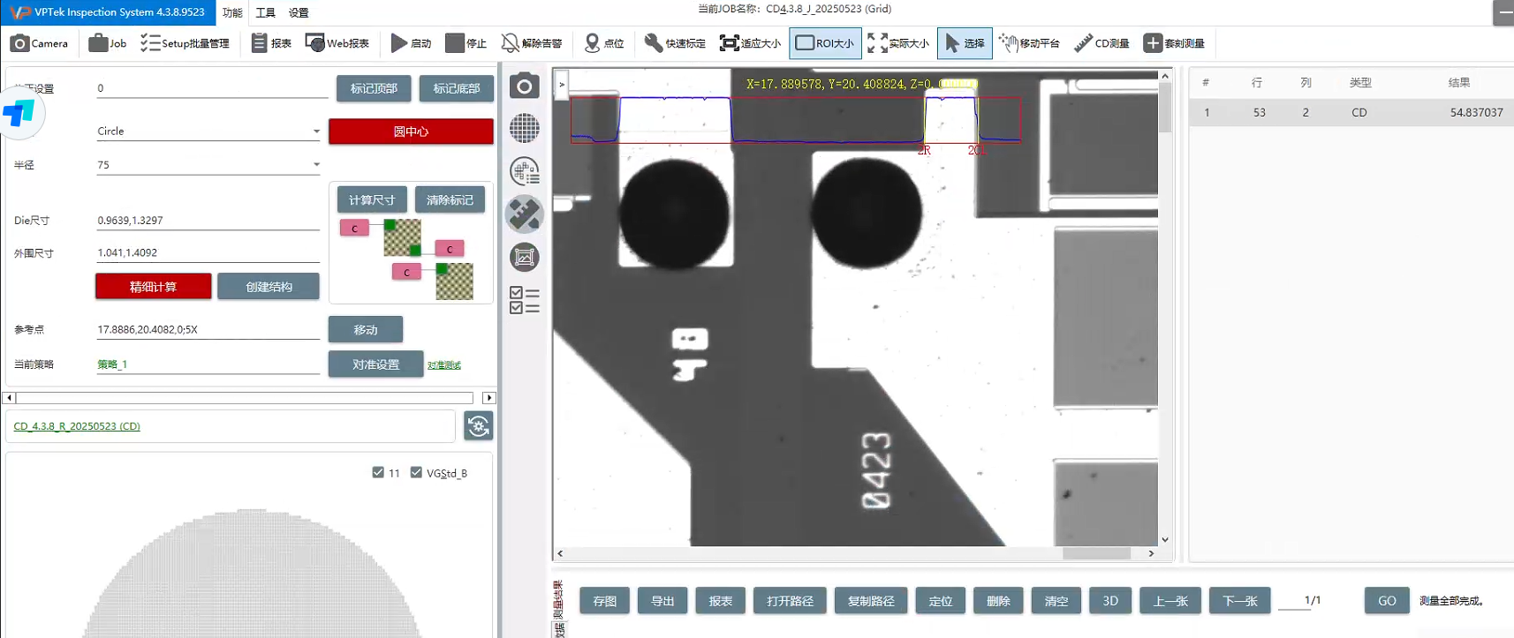Open the Camera tool in toolbar
The image size is (1514, 638).
[x=39, y=43]
